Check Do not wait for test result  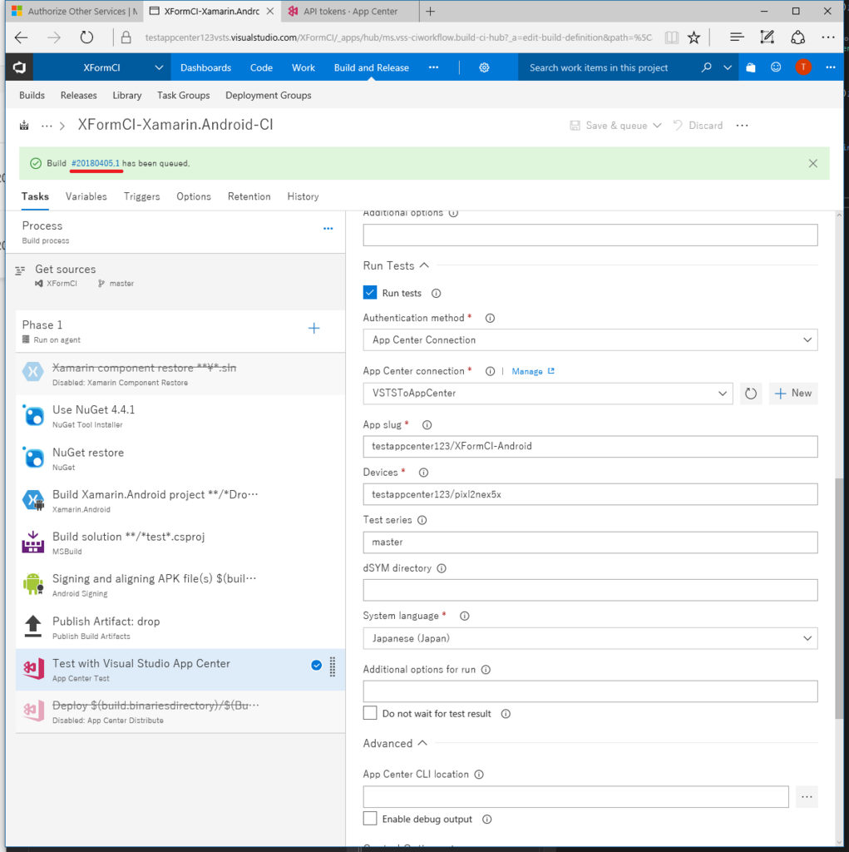[370, 713]
